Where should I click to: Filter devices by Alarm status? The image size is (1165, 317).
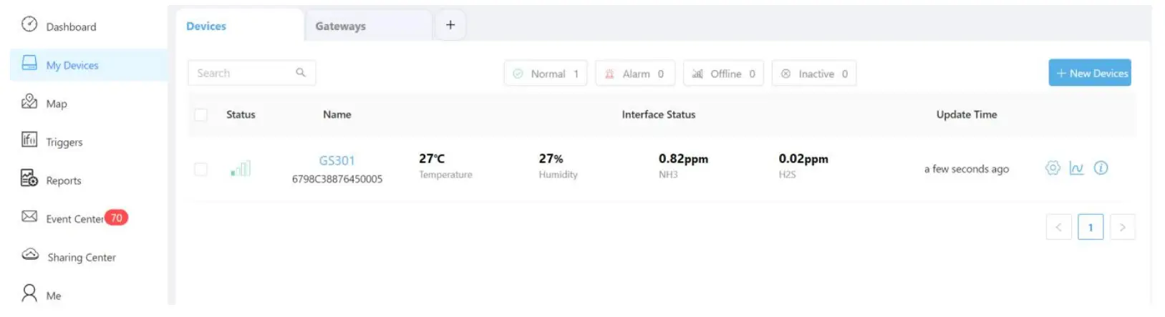tap(635, 73)
